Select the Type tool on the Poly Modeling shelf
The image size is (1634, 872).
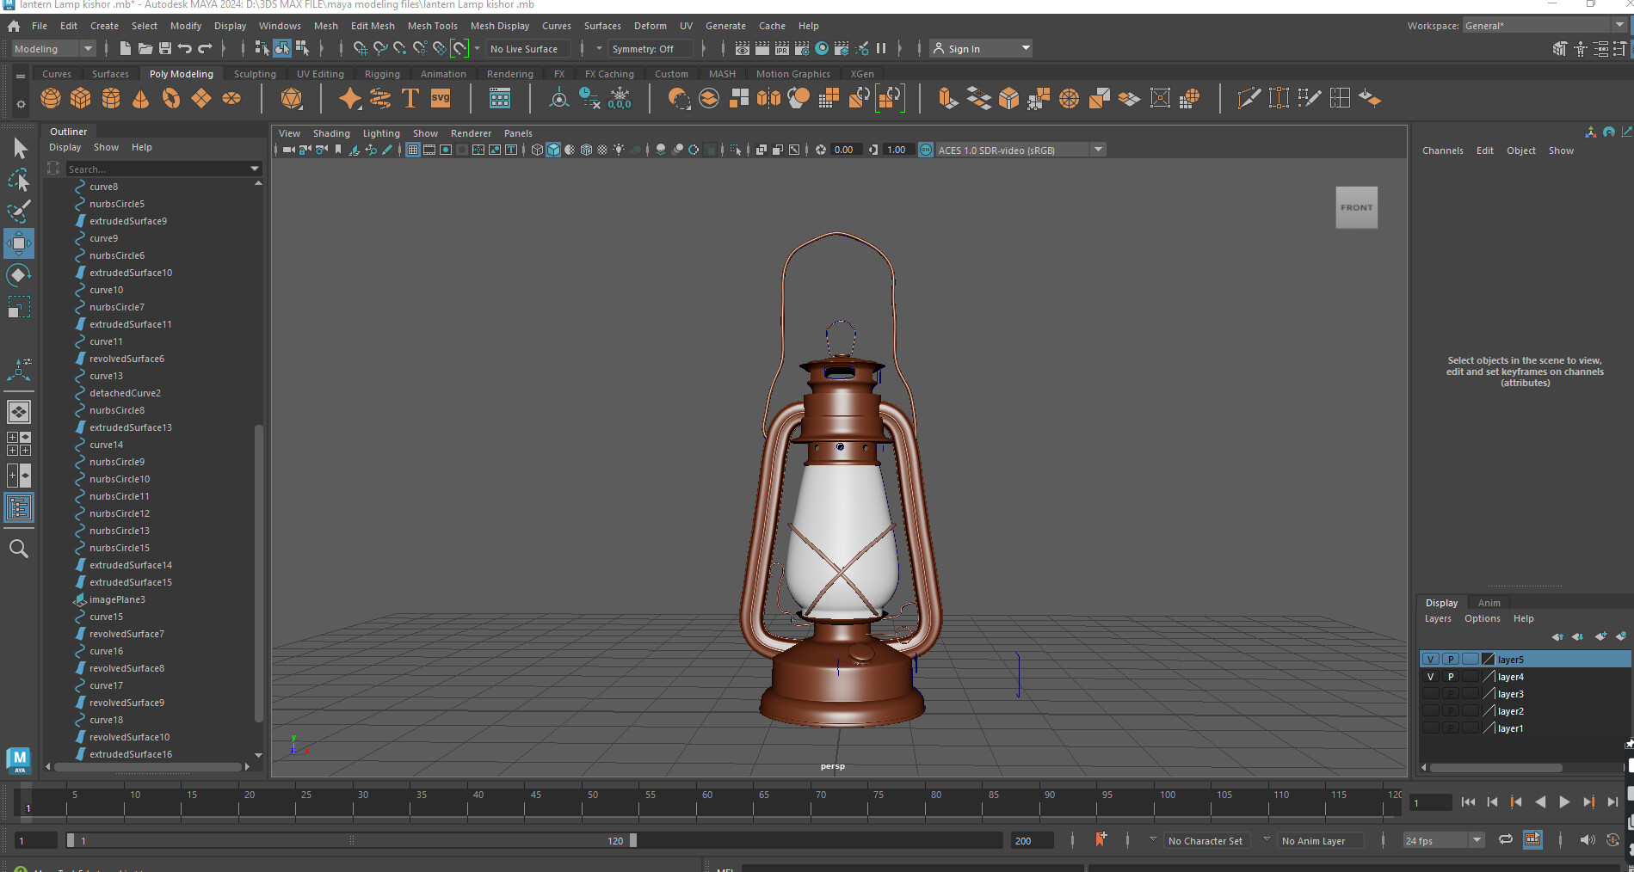click(411, 98)
